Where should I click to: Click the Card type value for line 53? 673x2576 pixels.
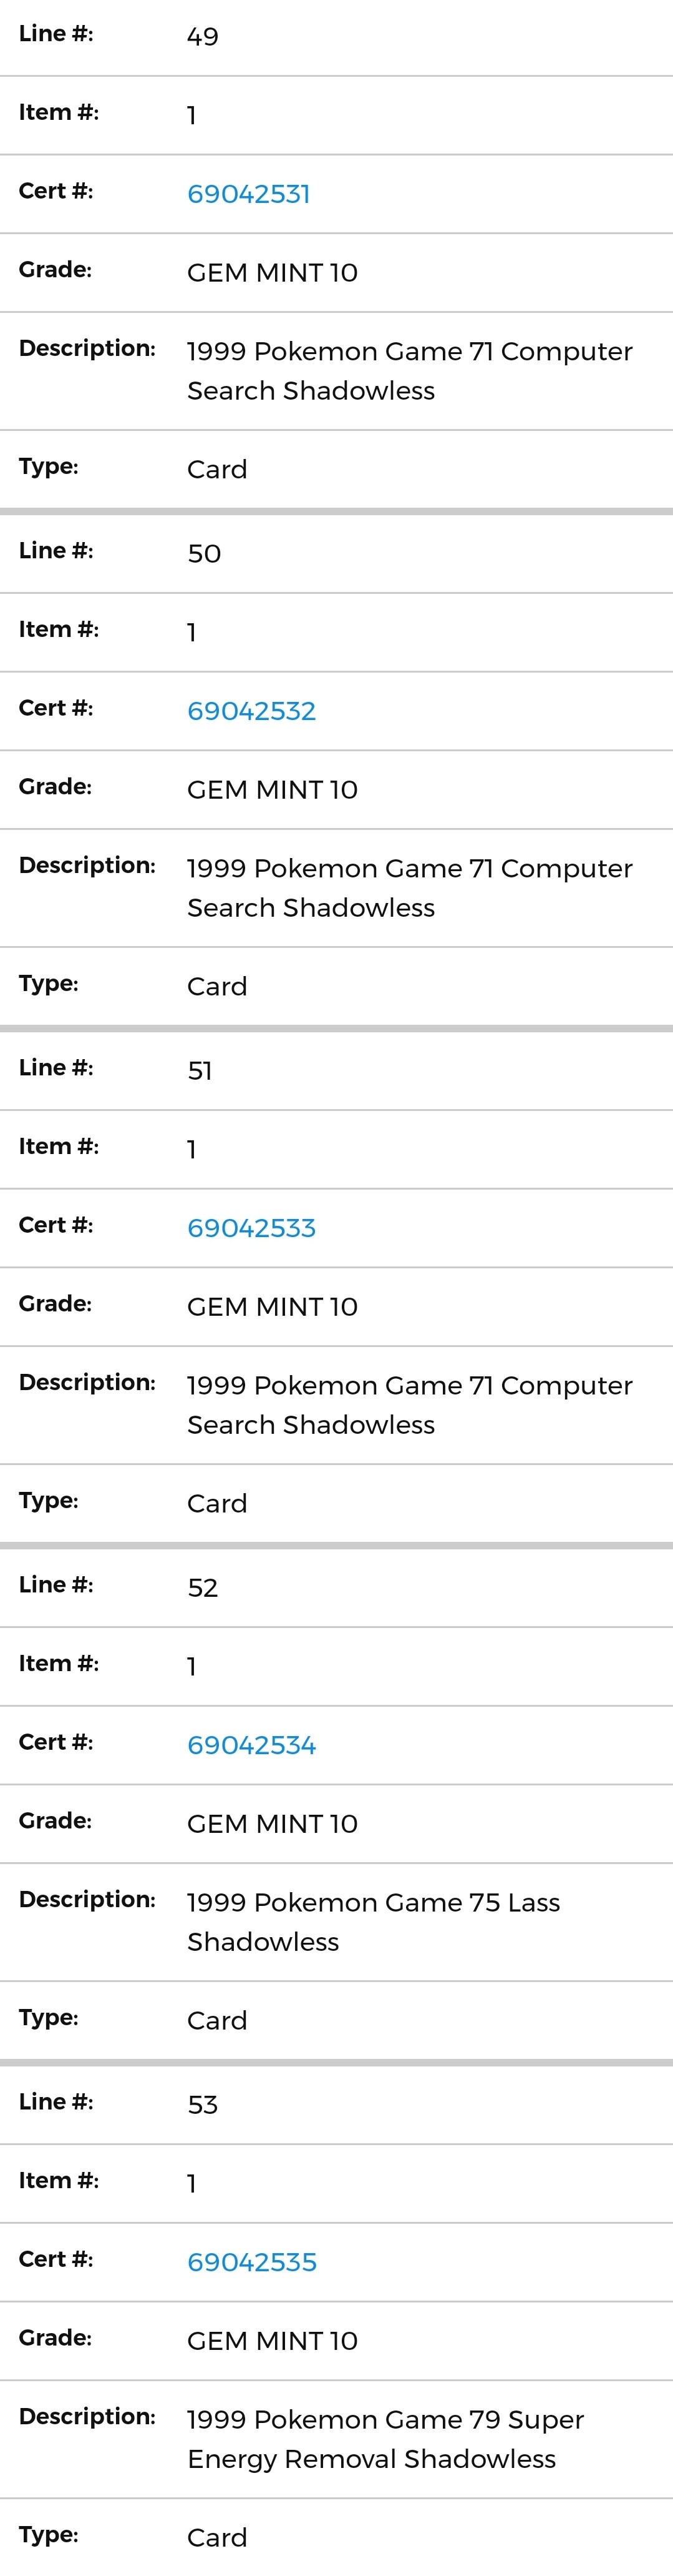[x=216, y=2538]
